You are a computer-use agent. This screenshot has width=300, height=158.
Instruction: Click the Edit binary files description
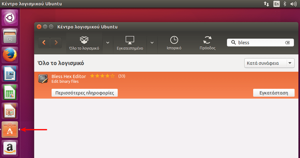point(65,82)
